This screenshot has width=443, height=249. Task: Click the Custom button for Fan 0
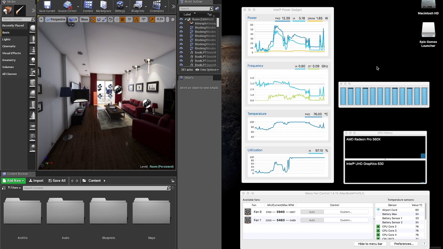pos(346,212)
